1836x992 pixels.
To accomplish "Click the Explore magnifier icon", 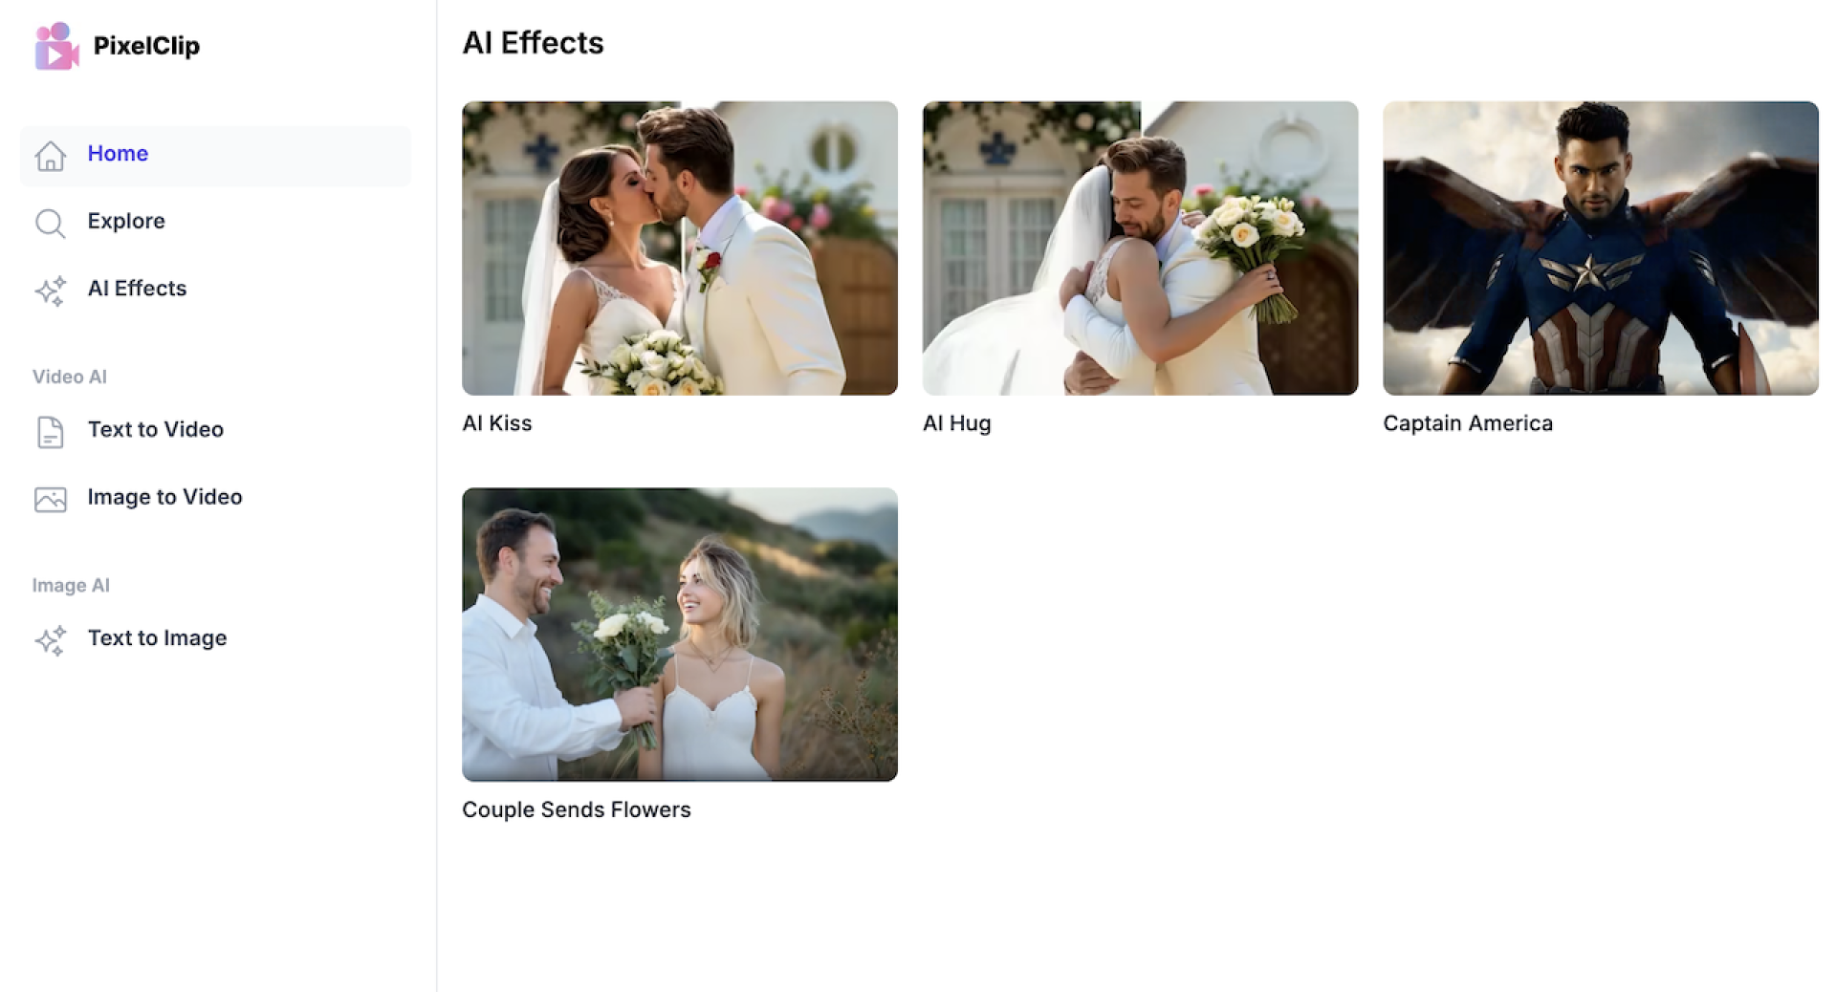I will (x=51, y=223).
